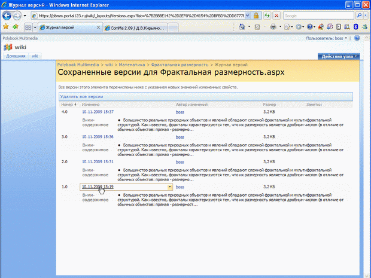Viewport: 371px width, 278px height.
Task: Click the browser Back button
Action: click(7, 15)
